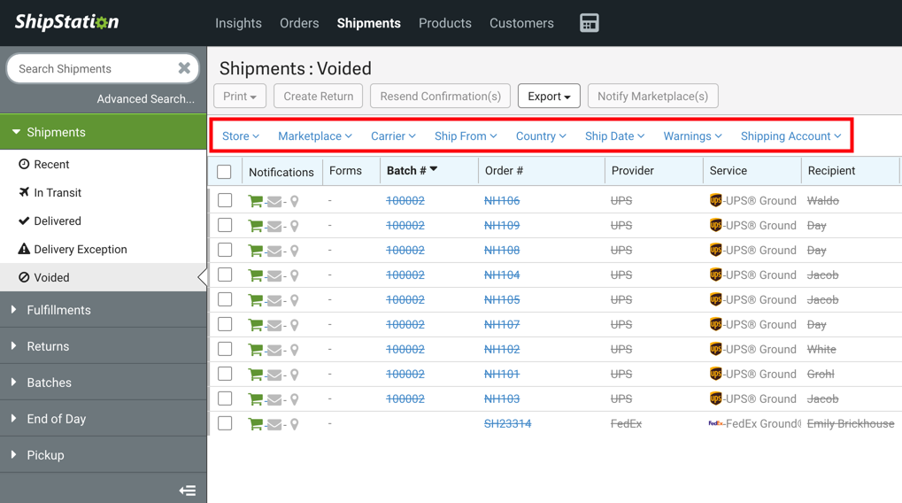Click the Create Return button
This screenshot has height=503, width=902.
[x=318, y=97]
